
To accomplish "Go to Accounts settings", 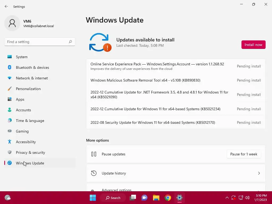I will point(40,110).
